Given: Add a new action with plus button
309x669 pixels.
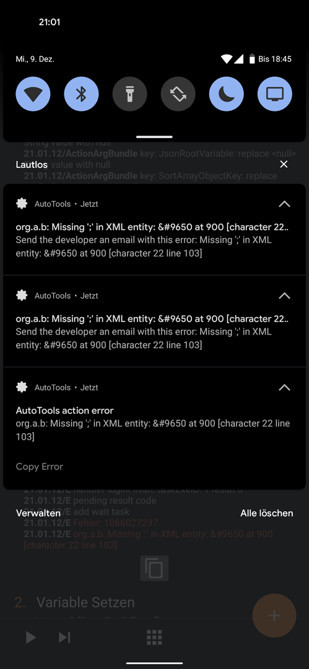Looking at the screenshot, I should coord(274,615).
